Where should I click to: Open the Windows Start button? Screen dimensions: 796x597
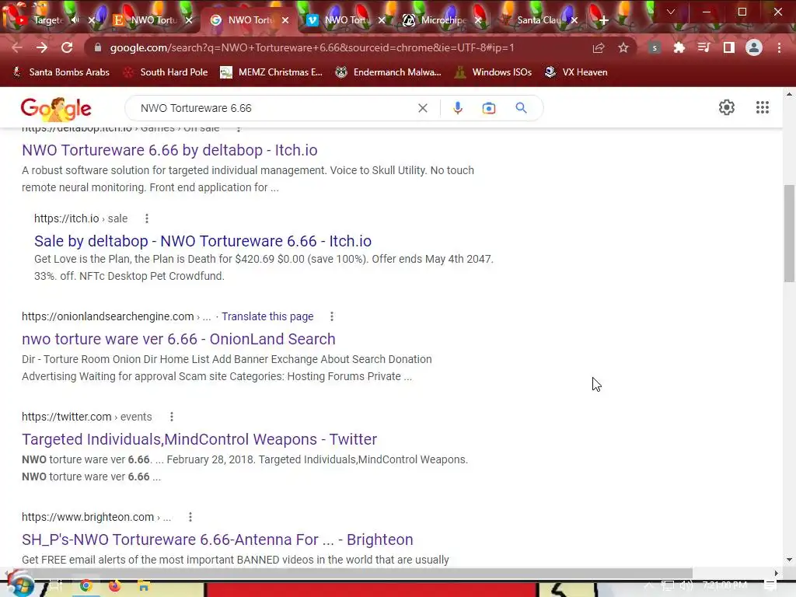pos(19,585)
